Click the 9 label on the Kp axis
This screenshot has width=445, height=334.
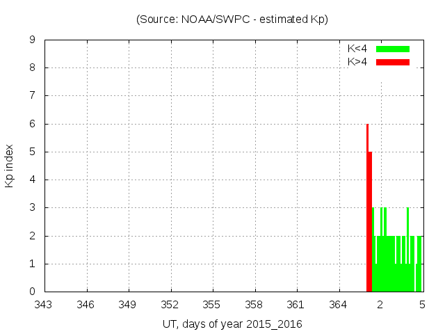[32, 40]
